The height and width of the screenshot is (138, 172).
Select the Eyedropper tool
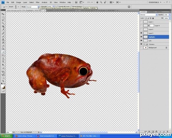pos(3,30)
